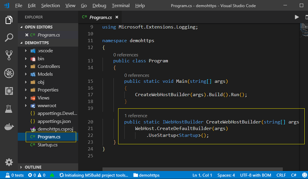Open the Debug menu
This screenshot has width=308, height=179.
pos(99,5)
